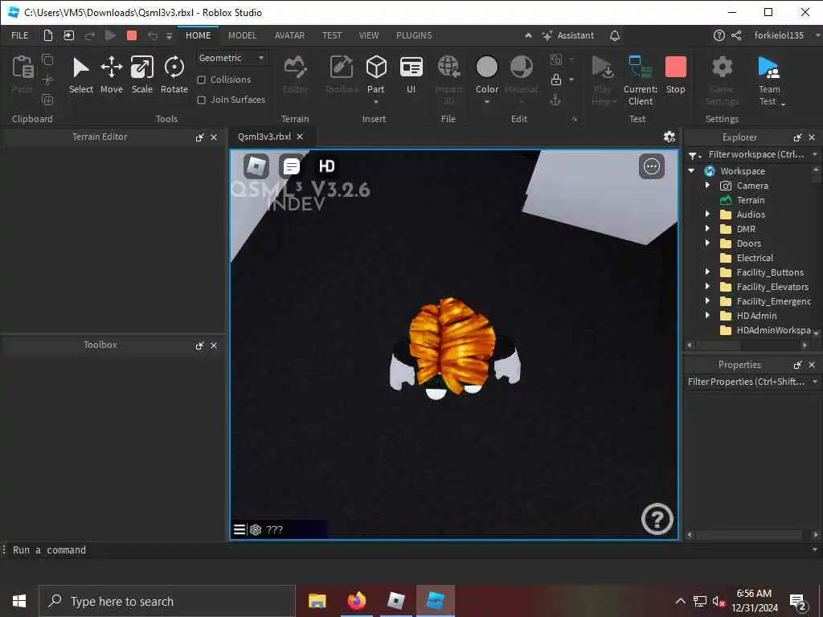
Task: Click the red stop icon in quick access bar
Action: pos(132,35)
